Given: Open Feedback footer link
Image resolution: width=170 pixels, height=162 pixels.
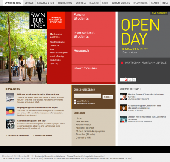Looking at the screenshot, I should point(78,156).
